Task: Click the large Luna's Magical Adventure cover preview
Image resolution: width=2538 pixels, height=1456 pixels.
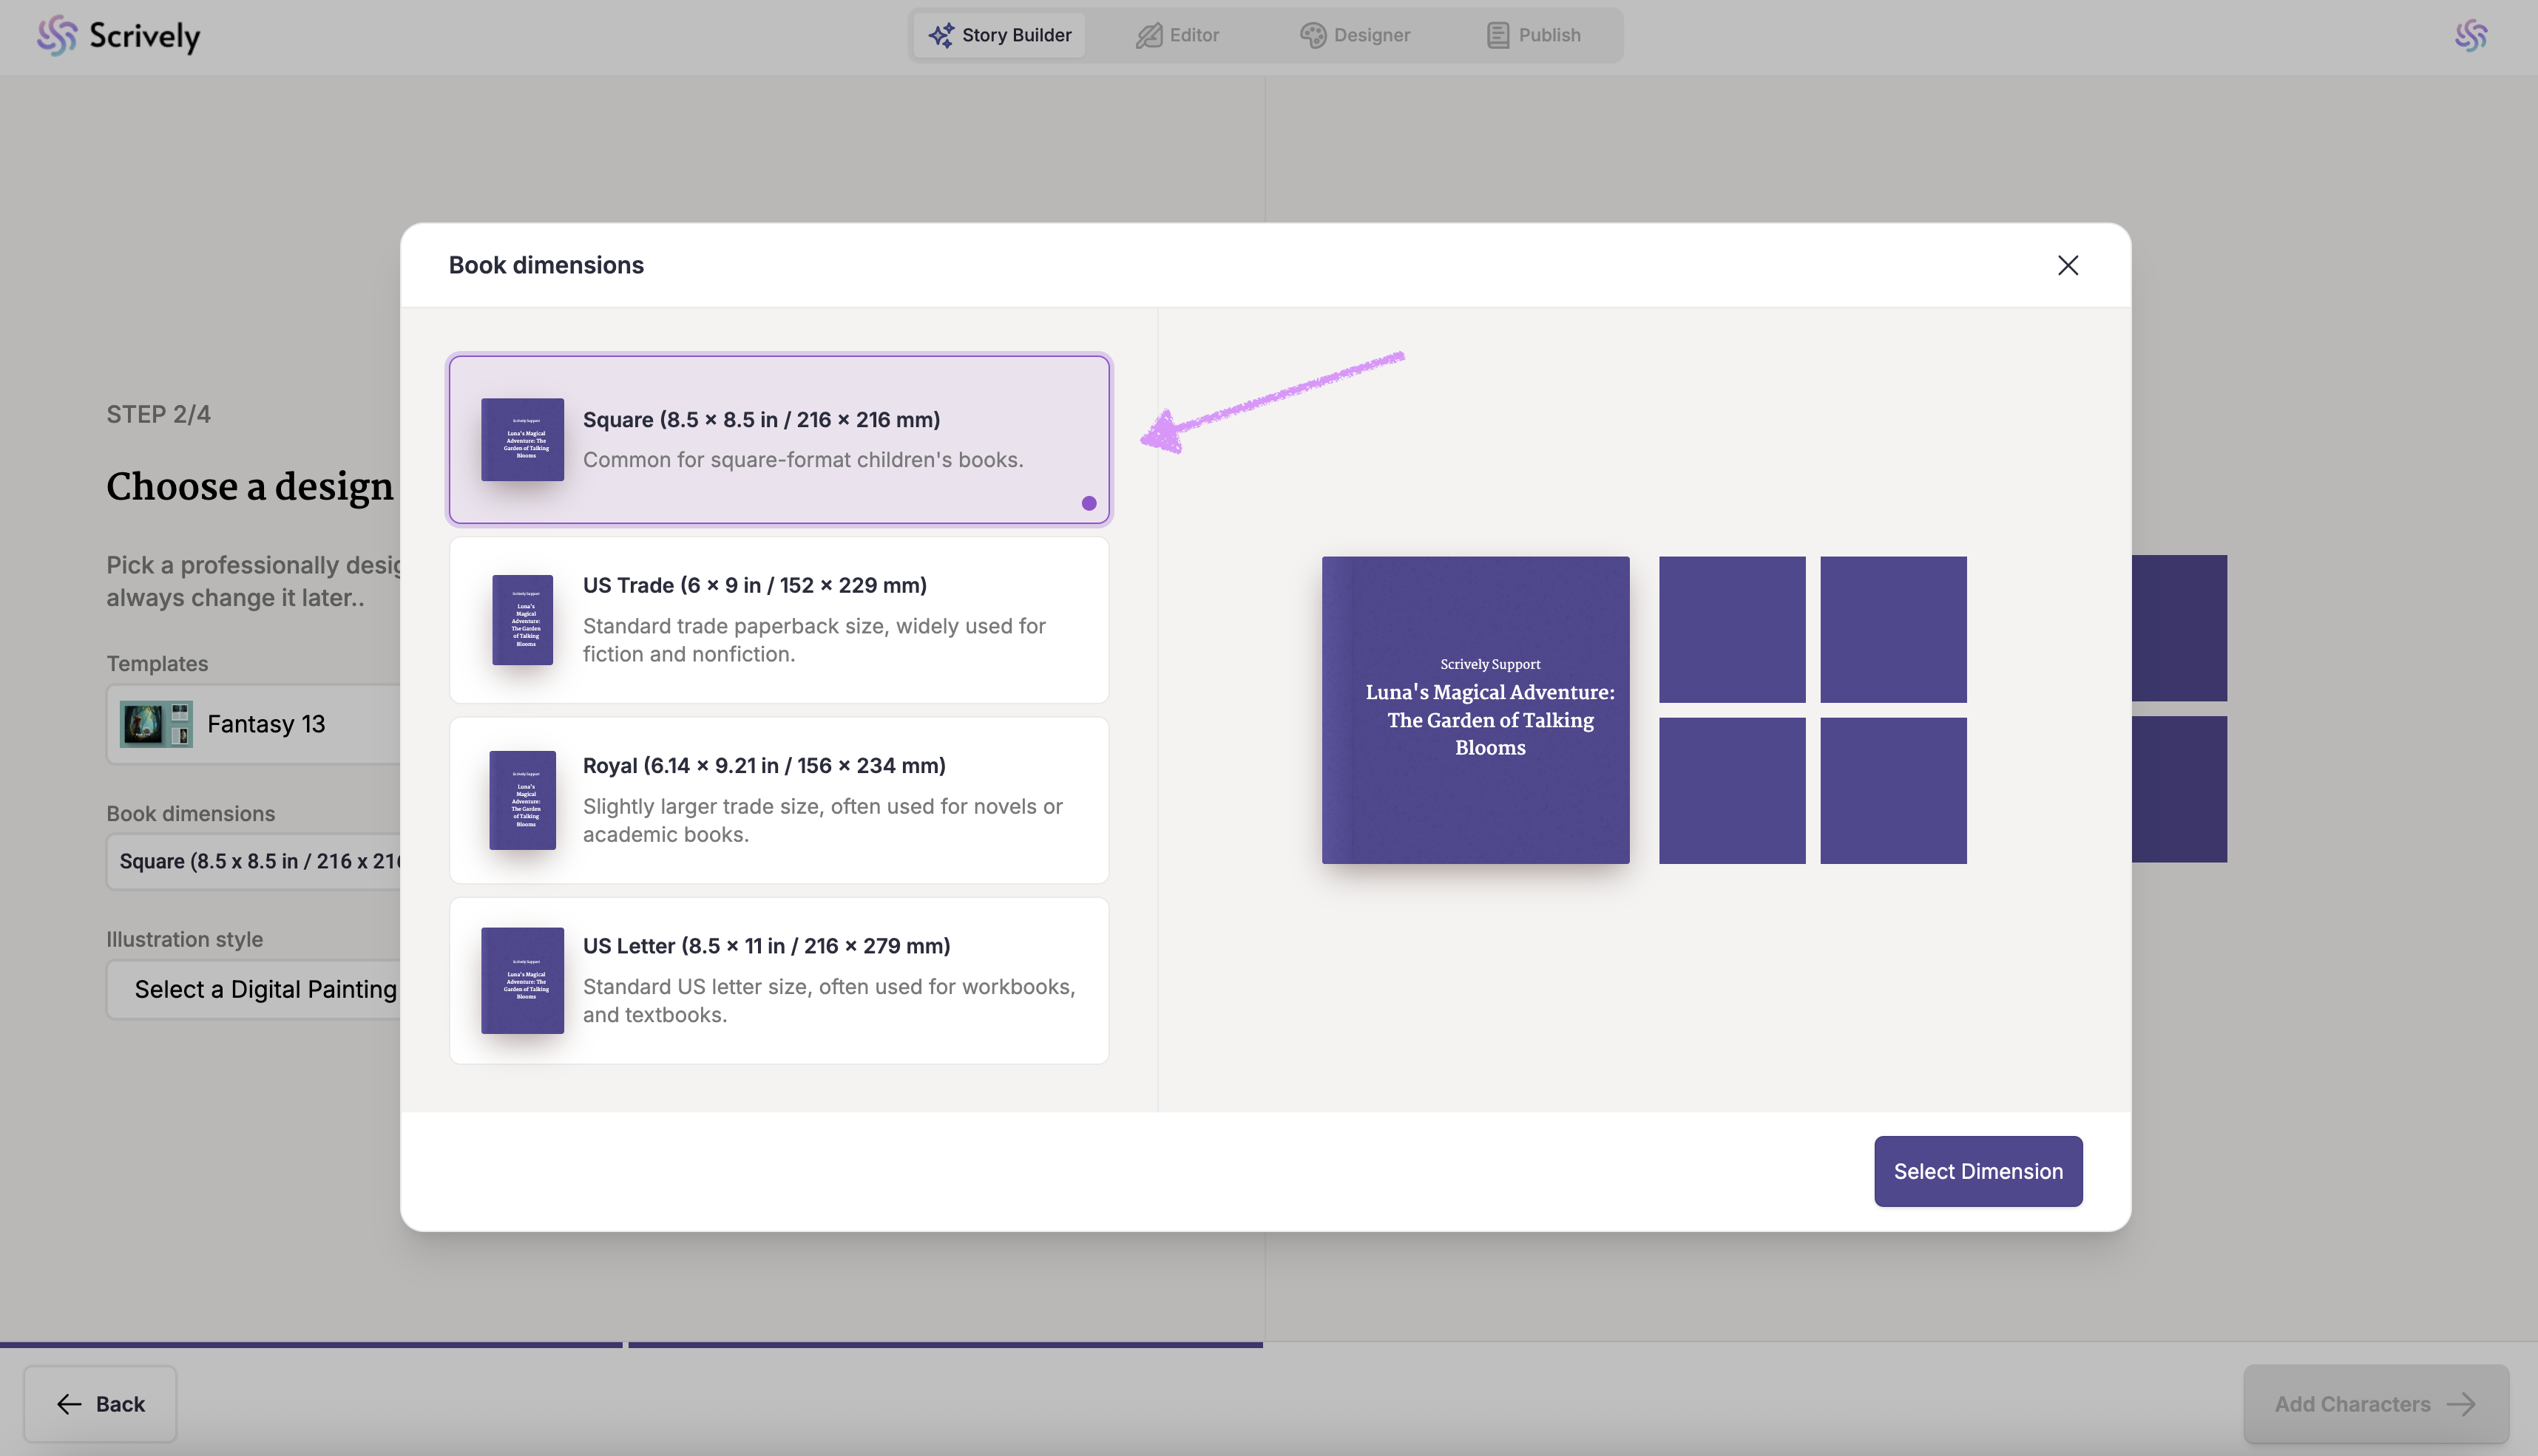Action: [x=1475, y=710]
